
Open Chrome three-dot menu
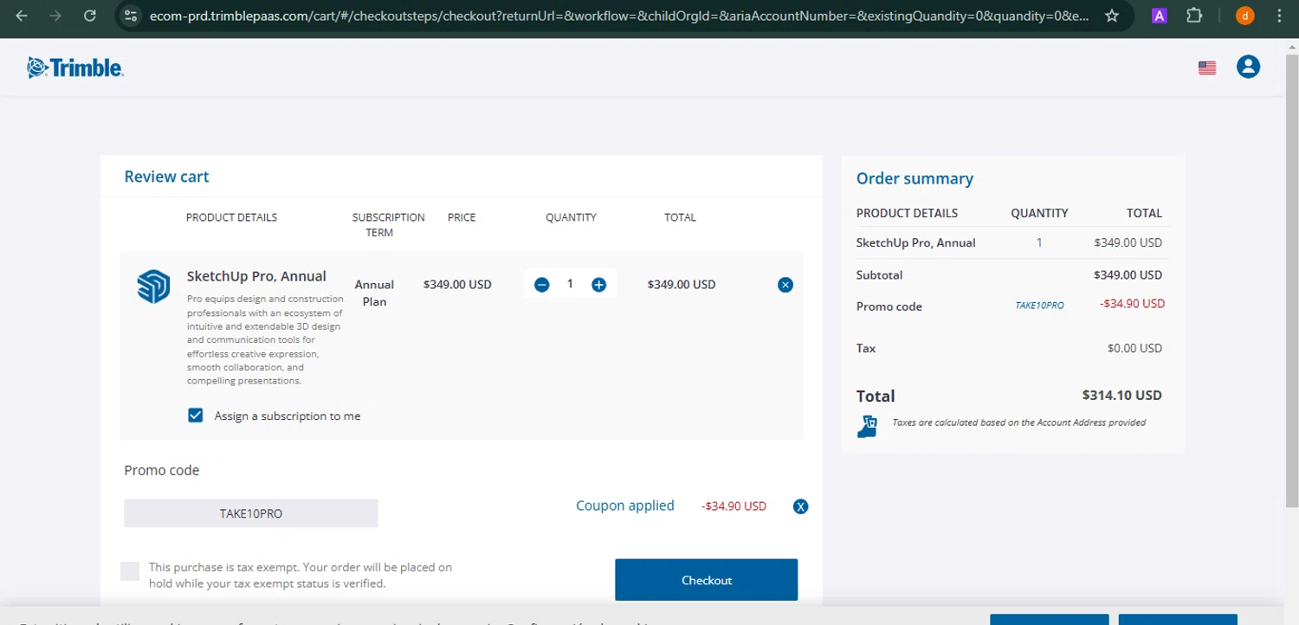[1279, 16]
